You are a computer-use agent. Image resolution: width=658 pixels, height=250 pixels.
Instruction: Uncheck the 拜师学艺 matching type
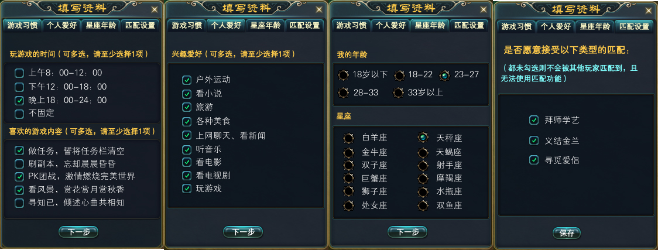pos(533,120)
